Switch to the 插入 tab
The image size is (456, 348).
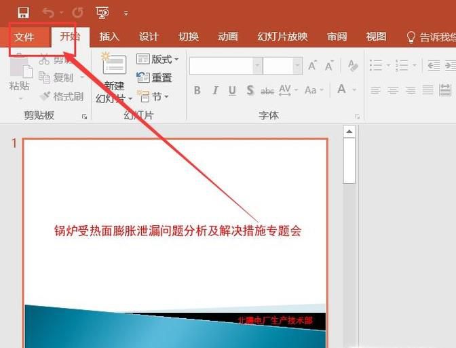point(109,37)
